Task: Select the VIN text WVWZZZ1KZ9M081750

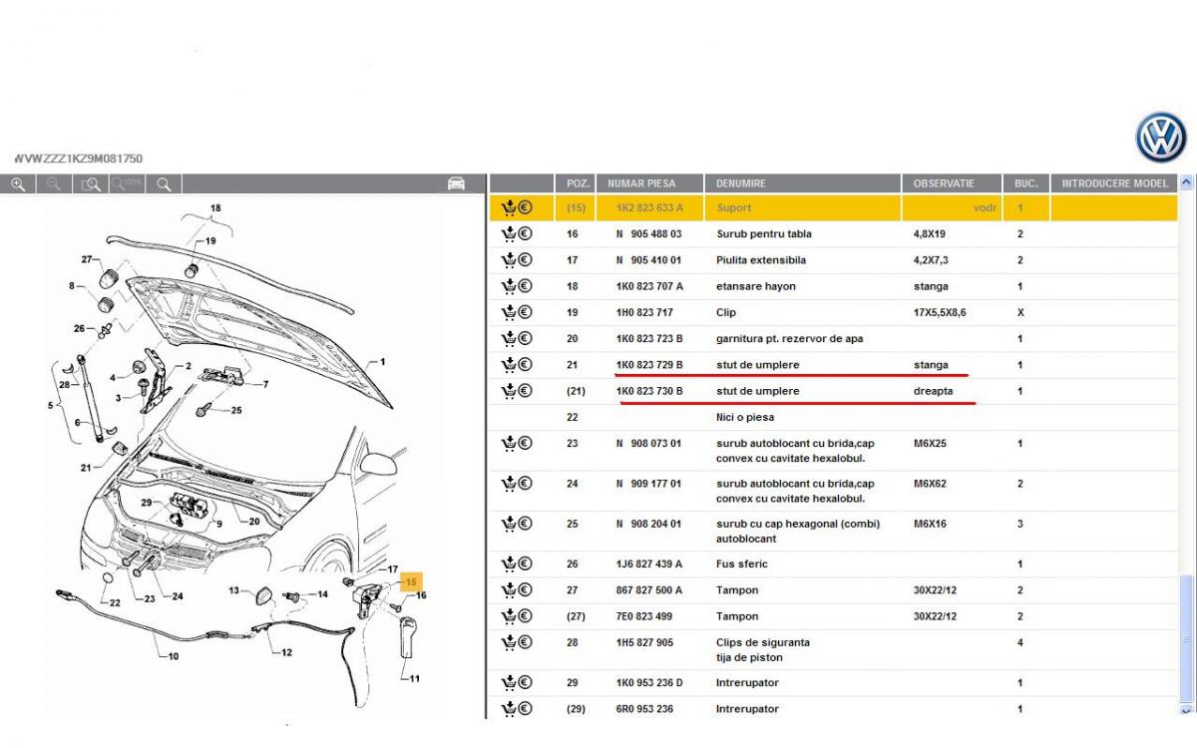Action: [x=78, y=159]
